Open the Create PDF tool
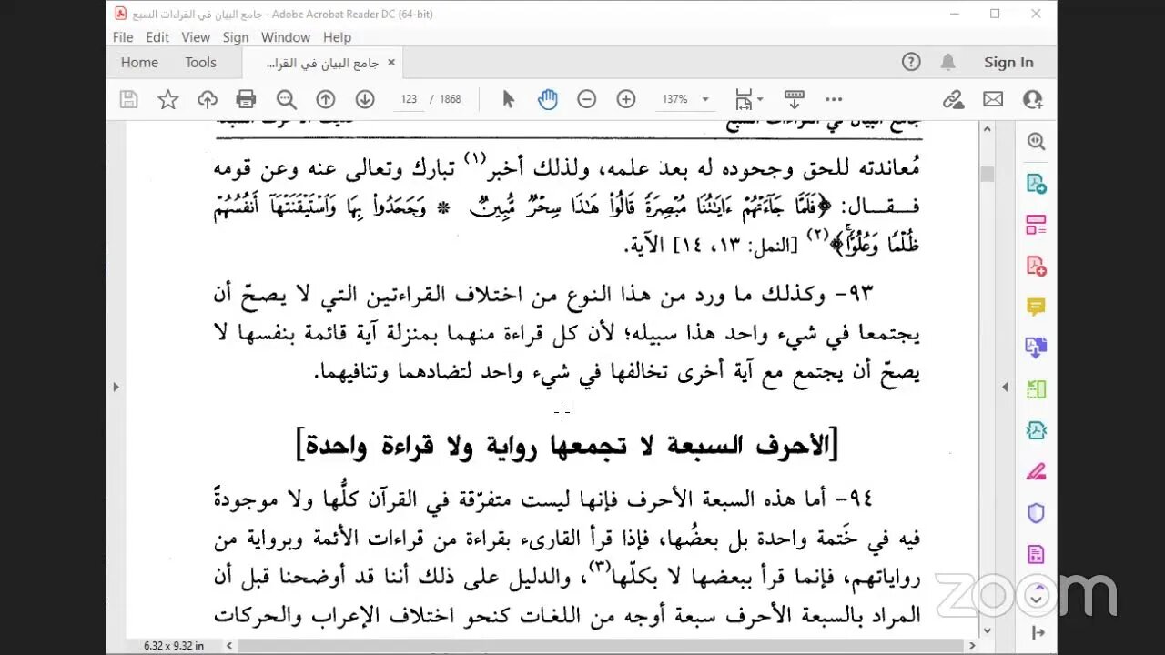Image resolution: width=1165 pixels, height=655 pixels. [x=1036, y=266]
